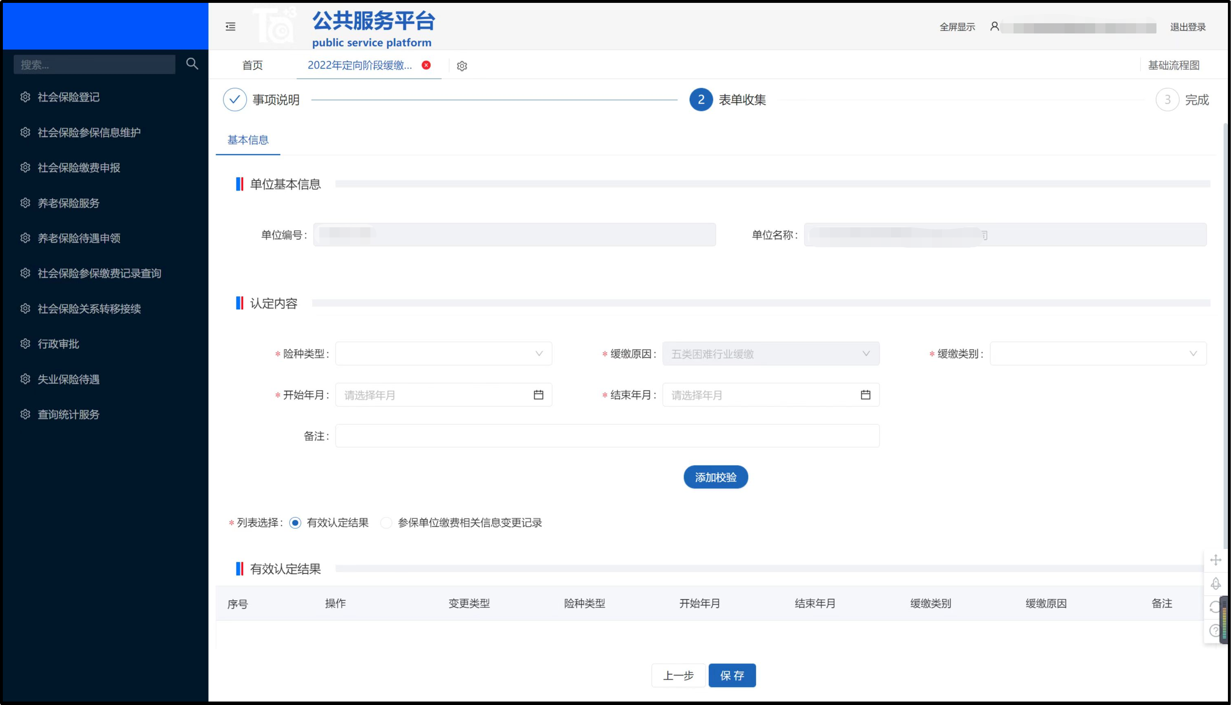Click the 单位名称 field
1232x705 pixels.
1005,235
